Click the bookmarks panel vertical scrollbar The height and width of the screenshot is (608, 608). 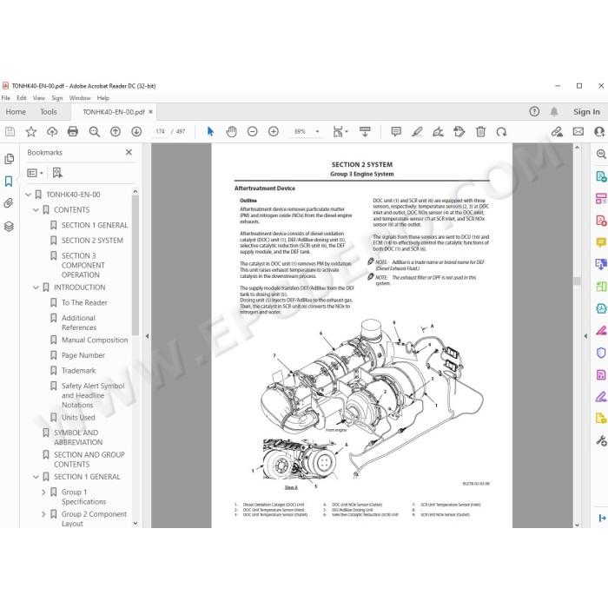click(x=135, y=265)
